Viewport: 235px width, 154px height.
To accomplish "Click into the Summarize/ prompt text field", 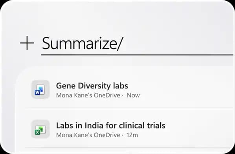I will tap(137, 44).
